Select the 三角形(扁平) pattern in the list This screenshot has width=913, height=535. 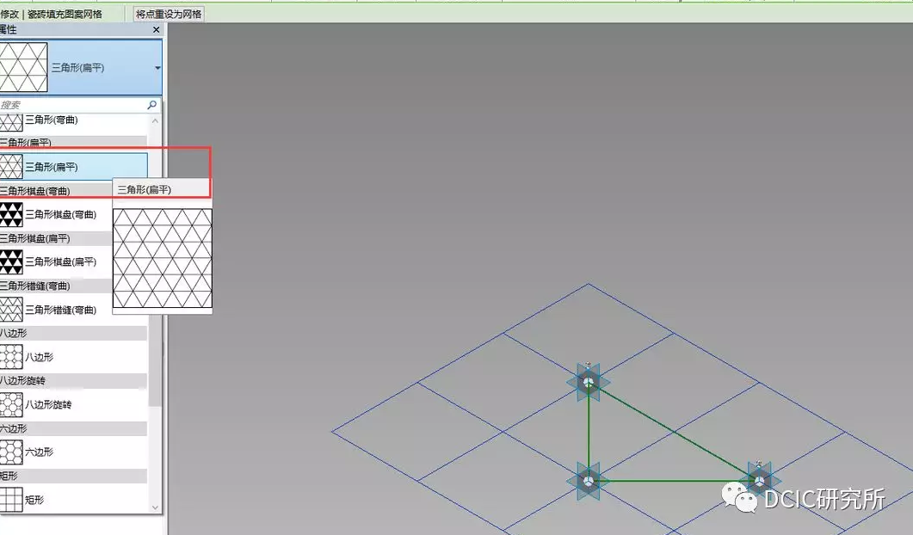[73, 167]
